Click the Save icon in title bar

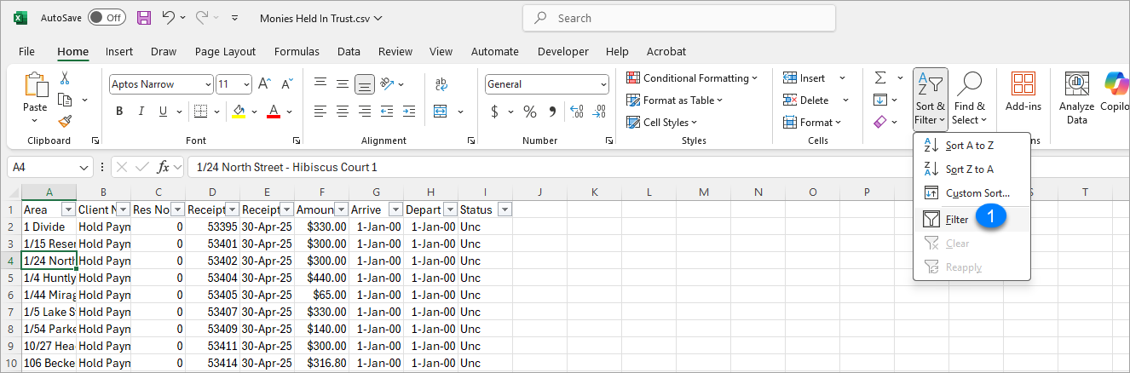[144, 18]
